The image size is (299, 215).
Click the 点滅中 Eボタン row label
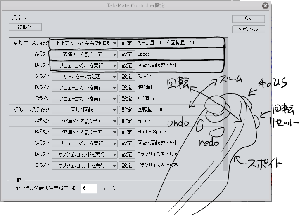pos(42,165)
